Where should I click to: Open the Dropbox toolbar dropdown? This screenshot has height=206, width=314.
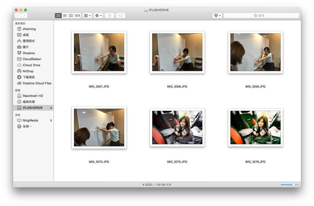click(x=217, y=15)
